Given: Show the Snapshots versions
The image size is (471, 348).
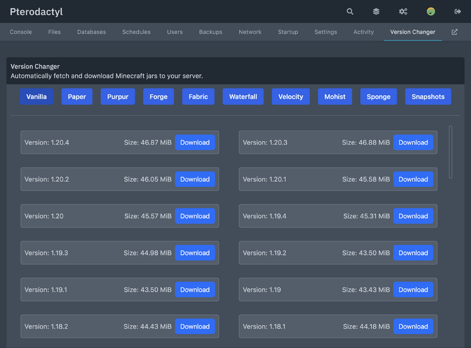Looking at the screenshot, I should pyautogui.click(x=428, y=96).
